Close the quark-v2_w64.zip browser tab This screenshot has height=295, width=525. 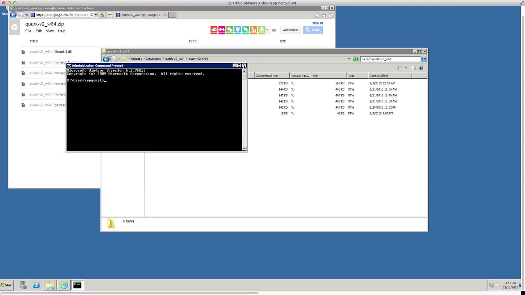(165, 15)
